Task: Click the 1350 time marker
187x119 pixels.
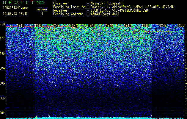Action: pyautogui.click(x=181, y=26)
